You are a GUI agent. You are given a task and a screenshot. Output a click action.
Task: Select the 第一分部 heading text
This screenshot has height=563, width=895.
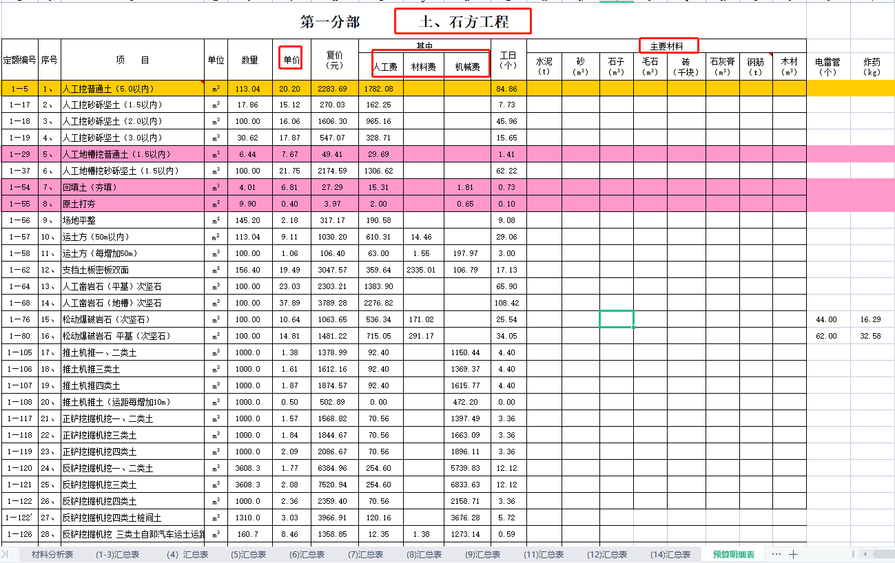pos(330,22)
